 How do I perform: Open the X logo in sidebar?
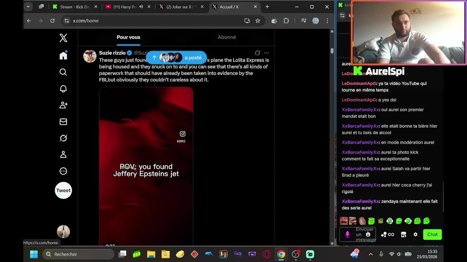(x=63, y=38)
